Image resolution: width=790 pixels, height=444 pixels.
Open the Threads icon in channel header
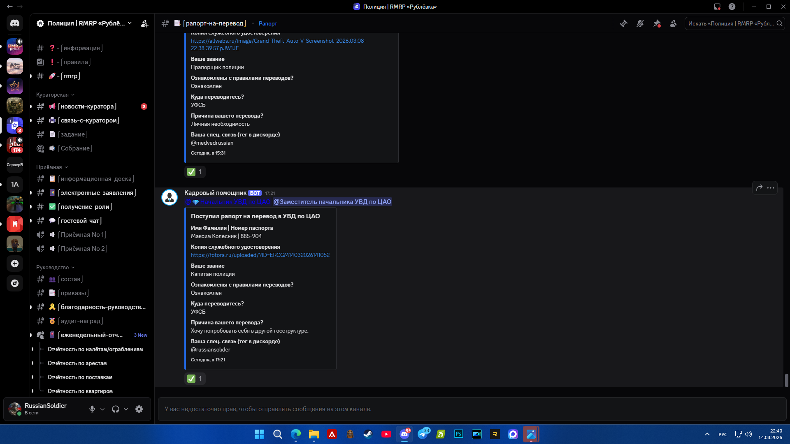(624, 23)
